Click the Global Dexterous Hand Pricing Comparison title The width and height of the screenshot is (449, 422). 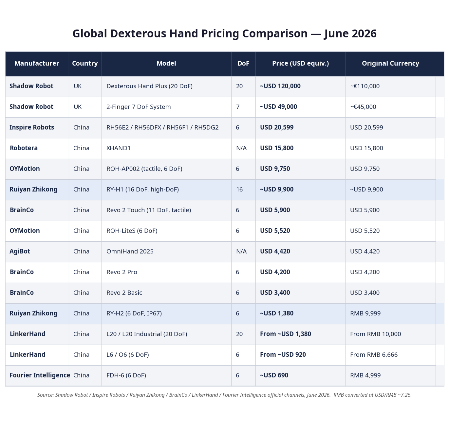pos(224,34)
